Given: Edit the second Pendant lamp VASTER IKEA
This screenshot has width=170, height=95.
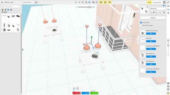Looking at the screenshot, I should pos(151,72).
